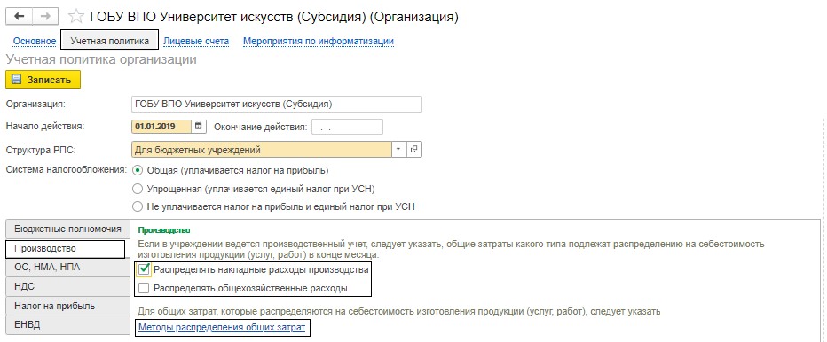Viewport: 827px width, 342px height.
Task: Enable Распределять общехозяйственные расходы checkbox
Action: click(144, 288)
